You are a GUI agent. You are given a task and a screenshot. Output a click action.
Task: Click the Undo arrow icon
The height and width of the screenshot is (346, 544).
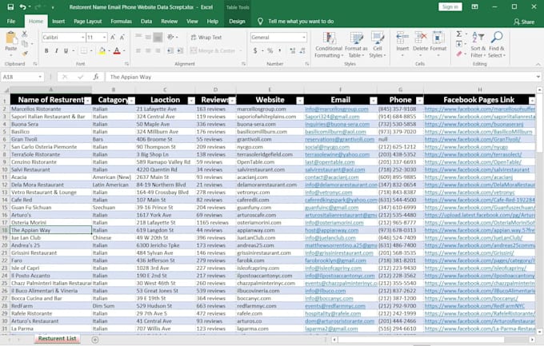point(23,7)
